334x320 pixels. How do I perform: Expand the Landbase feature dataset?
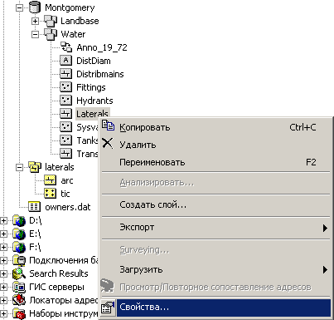tap(35, 21)
